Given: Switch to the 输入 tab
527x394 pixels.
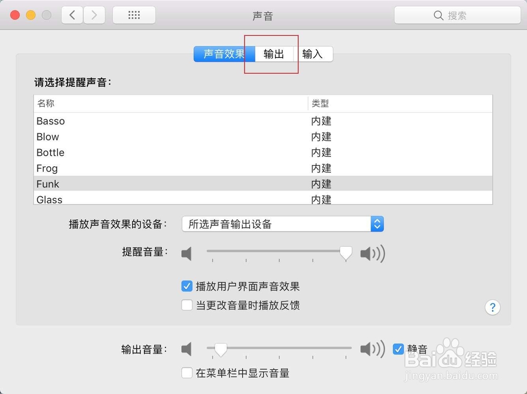Looking at the screenshot, I should 314,54.
